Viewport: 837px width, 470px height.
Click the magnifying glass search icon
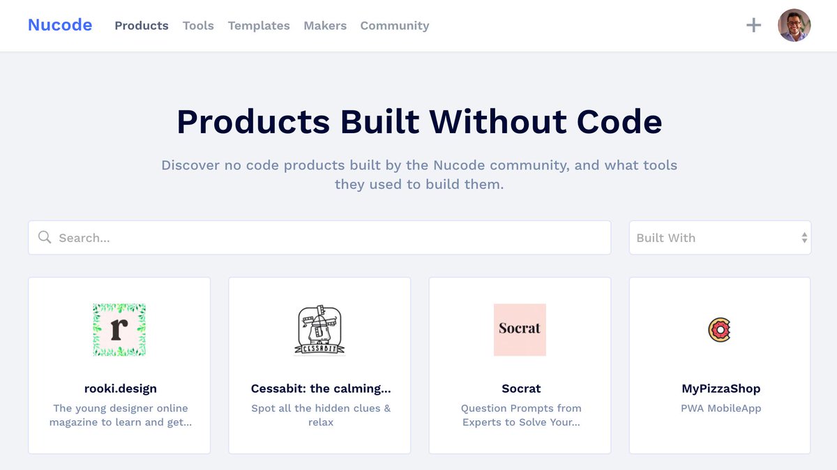coord(45,237)
